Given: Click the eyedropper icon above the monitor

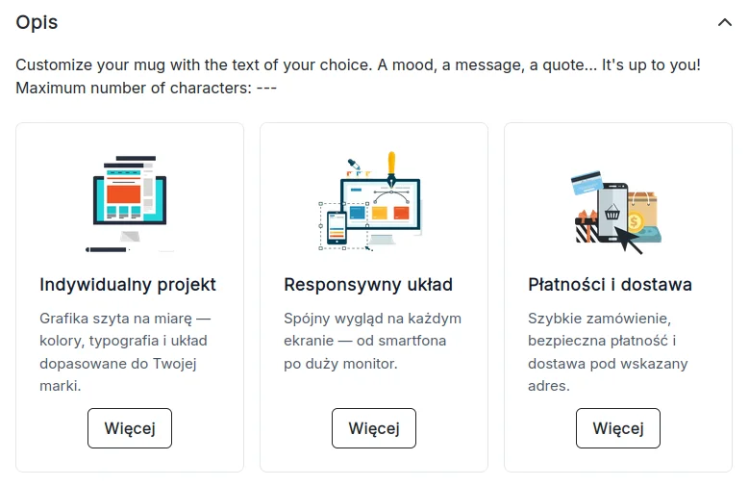Looking at the screenshot, I should tap(354, 165).
